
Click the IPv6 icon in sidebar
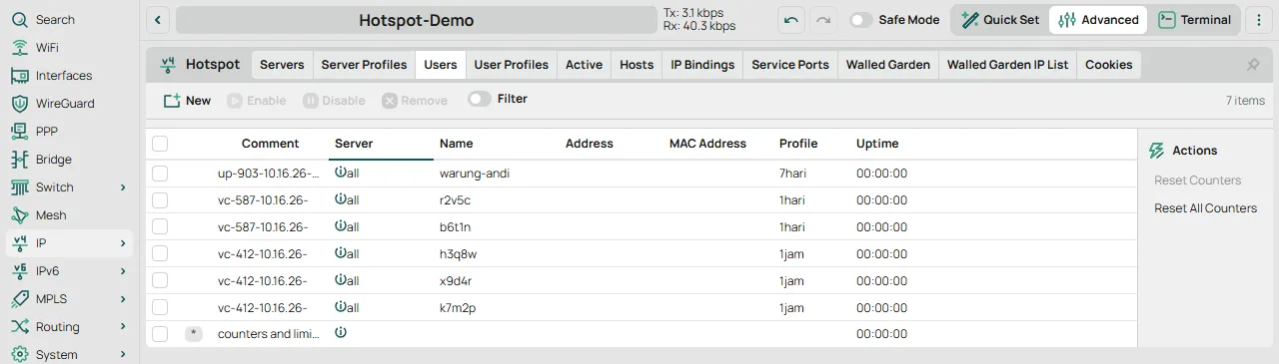20,270
